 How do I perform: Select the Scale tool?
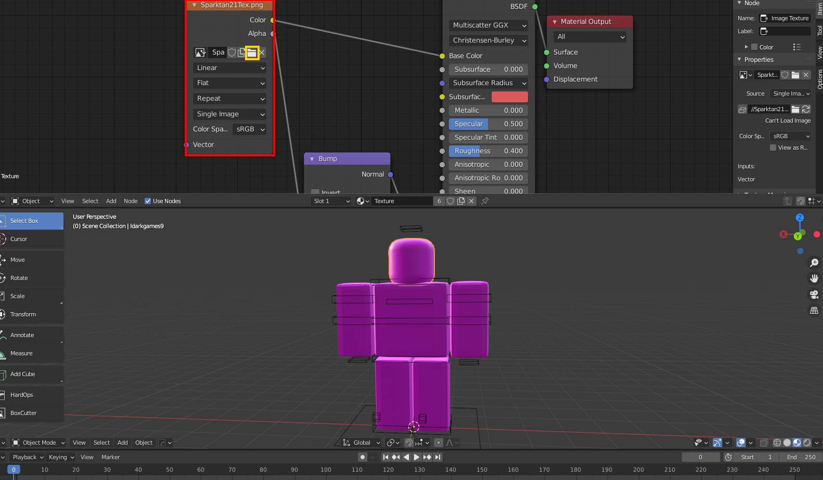pyautogui.click(x=32, y=296)
